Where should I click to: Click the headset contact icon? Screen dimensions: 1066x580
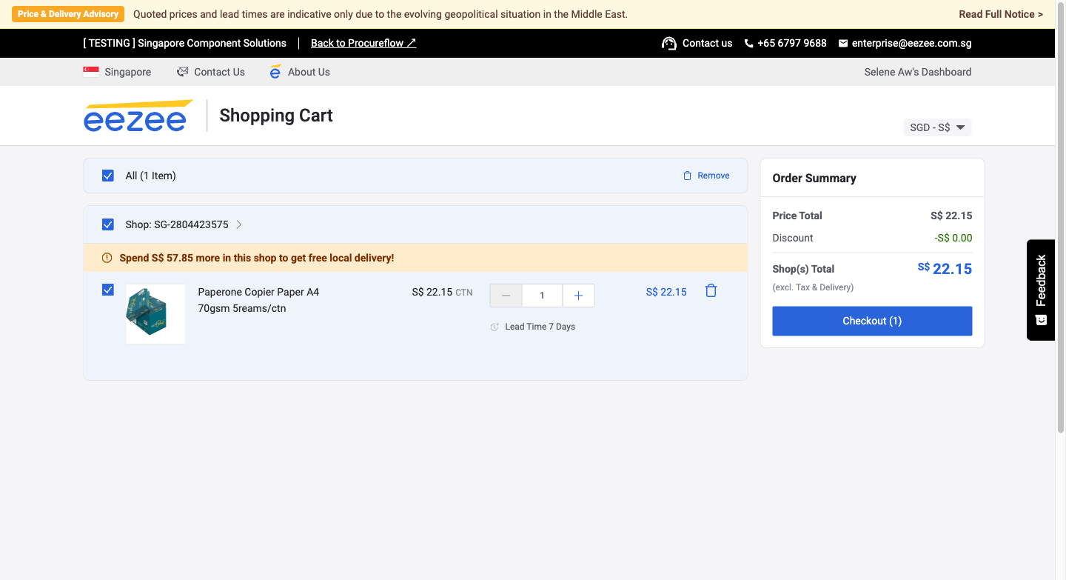point(669,43)
